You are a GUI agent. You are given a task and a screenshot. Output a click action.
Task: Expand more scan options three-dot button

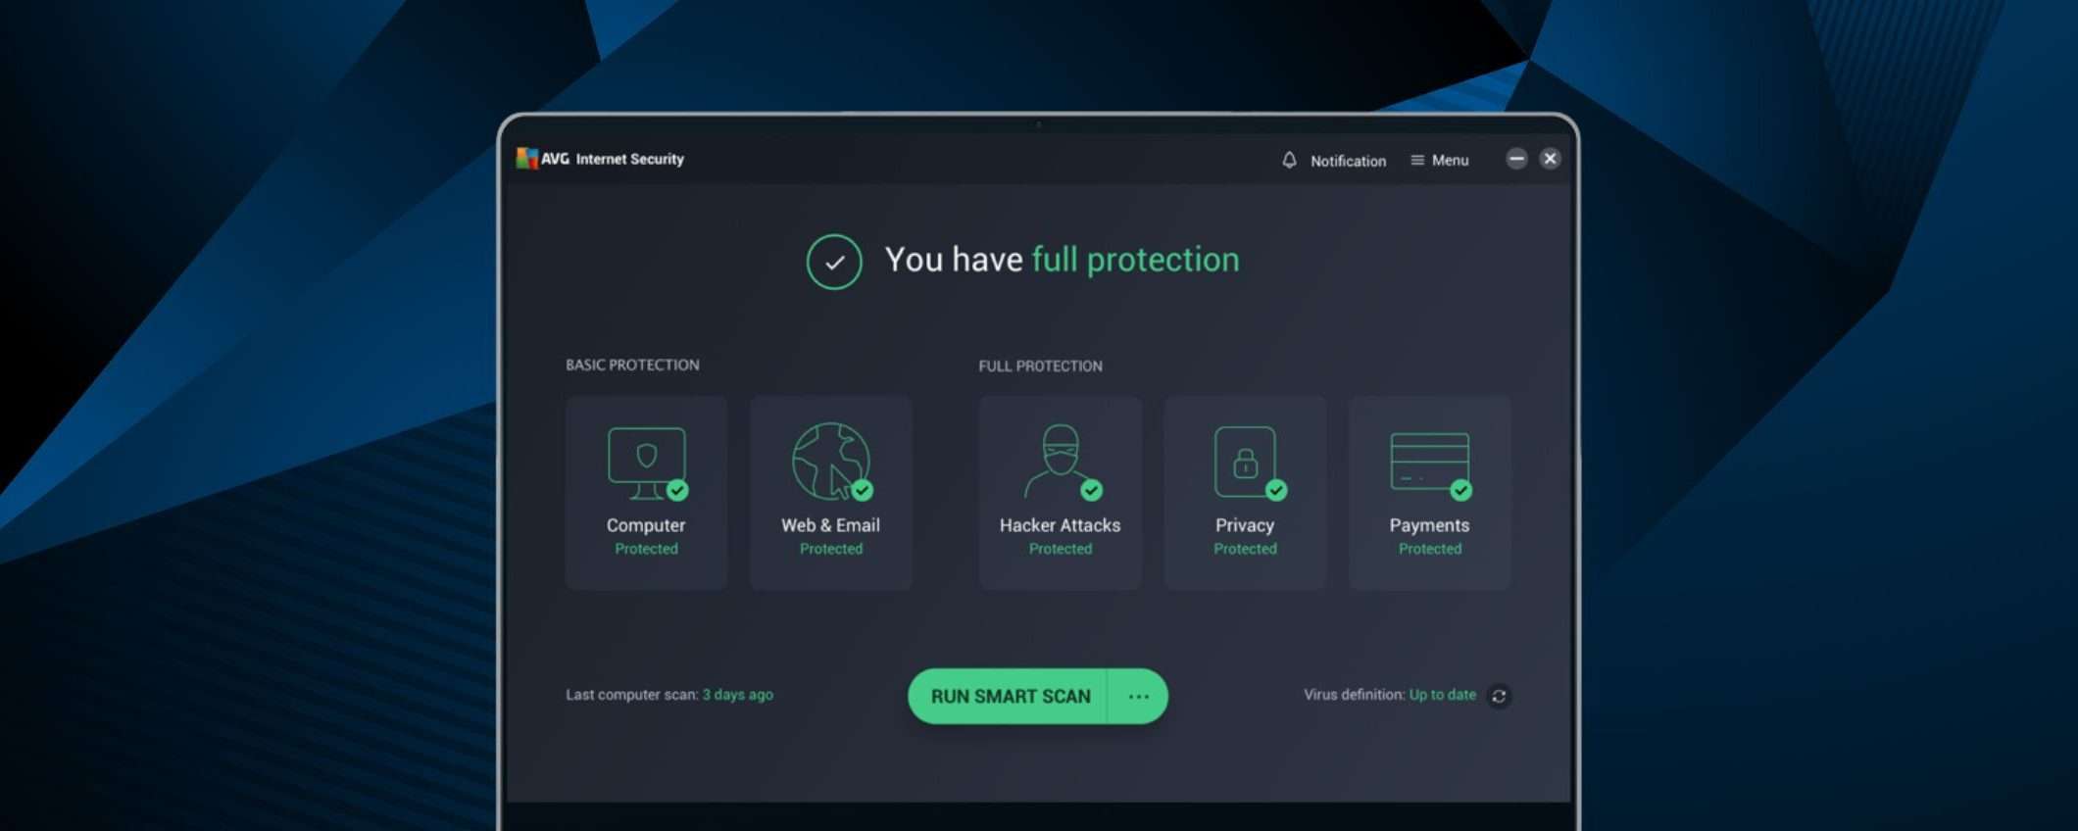point(1138,696)
